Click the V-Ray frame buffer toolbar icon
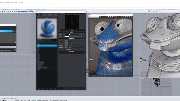 156,12
